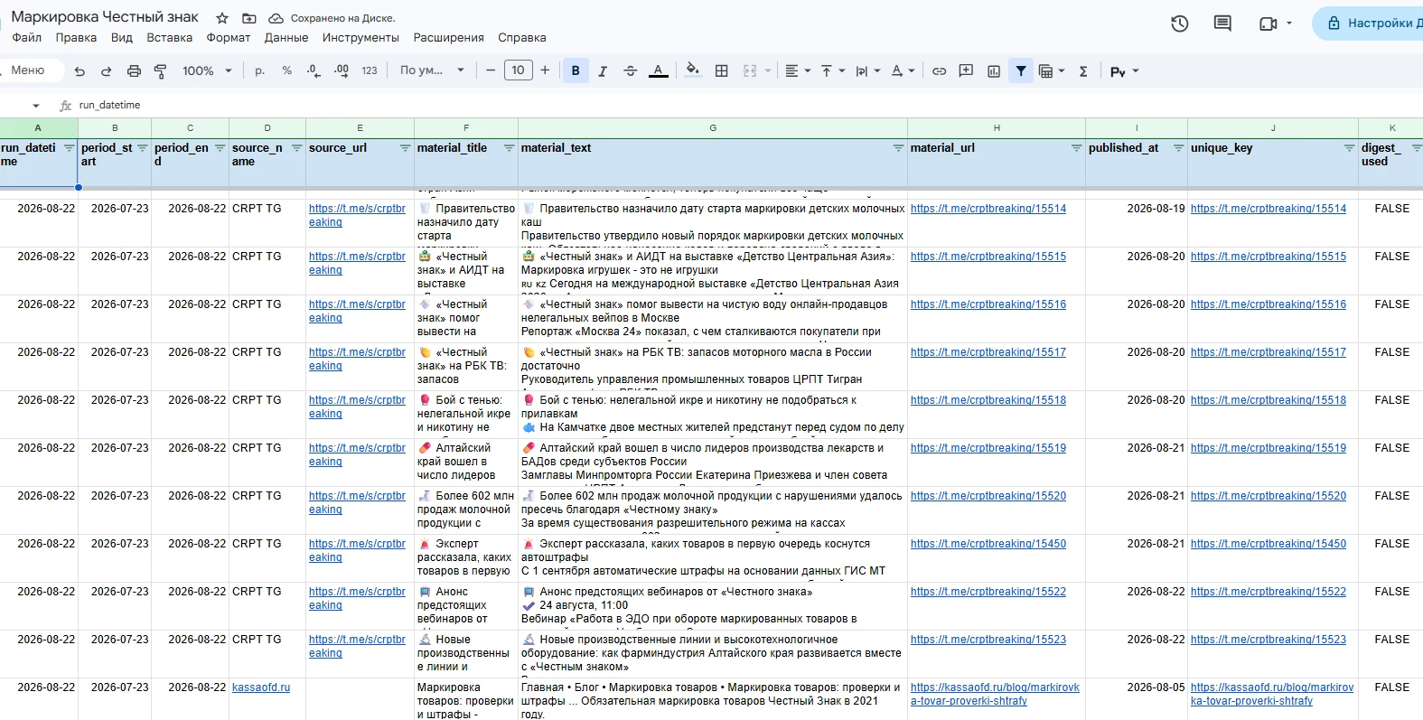Image resolution: width=1423 pixels, height=720 pixels.
Task: Open material link ending in 15514
Action: [x=988, y=209]
